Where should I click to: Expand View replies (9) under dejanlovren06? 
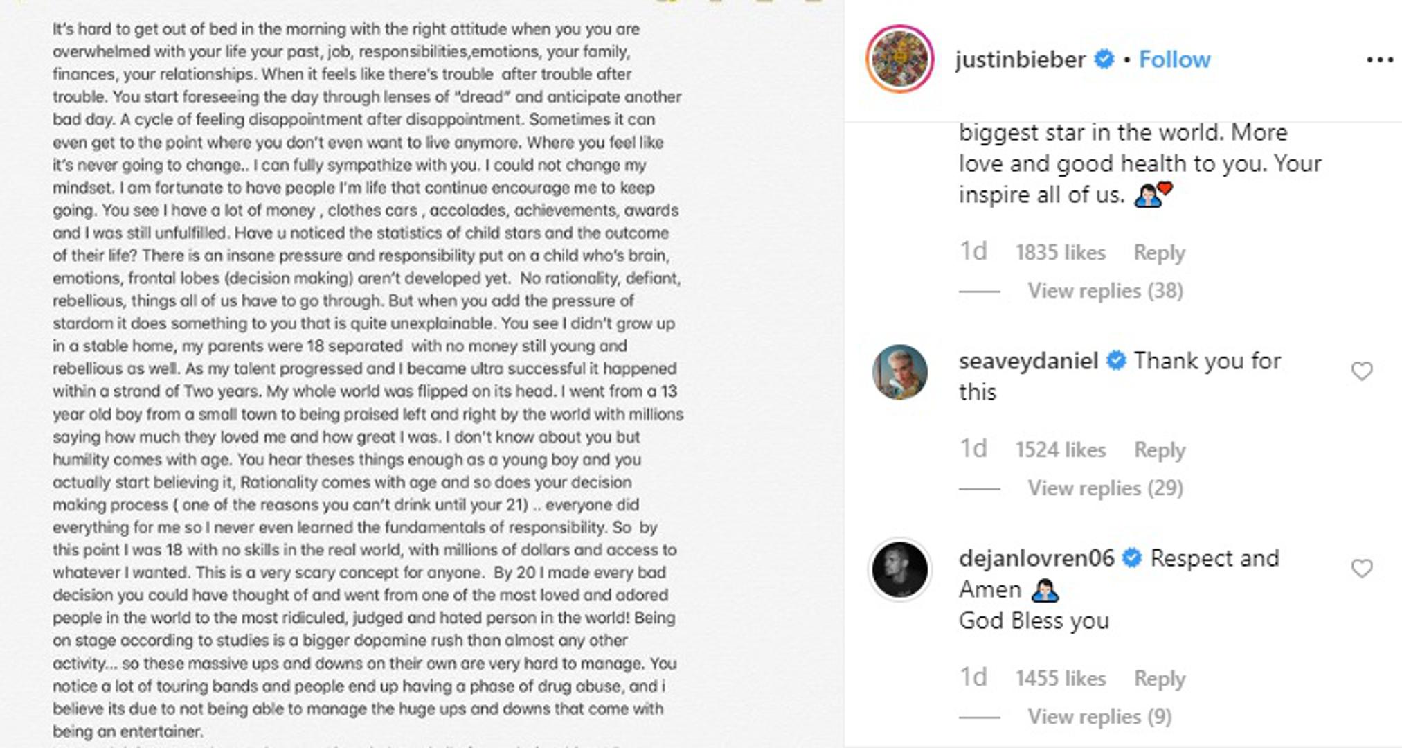pos(1099,717)
